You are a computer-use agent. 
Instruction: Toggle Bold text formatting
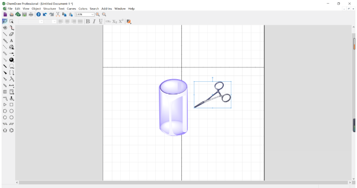(88, 21)
